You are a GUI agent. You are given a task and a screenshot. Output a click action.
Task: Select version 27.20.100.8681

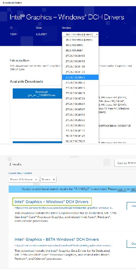(80, 104)
